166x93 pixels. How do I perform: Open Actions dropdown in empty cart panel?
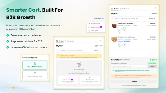coord(97,51)
